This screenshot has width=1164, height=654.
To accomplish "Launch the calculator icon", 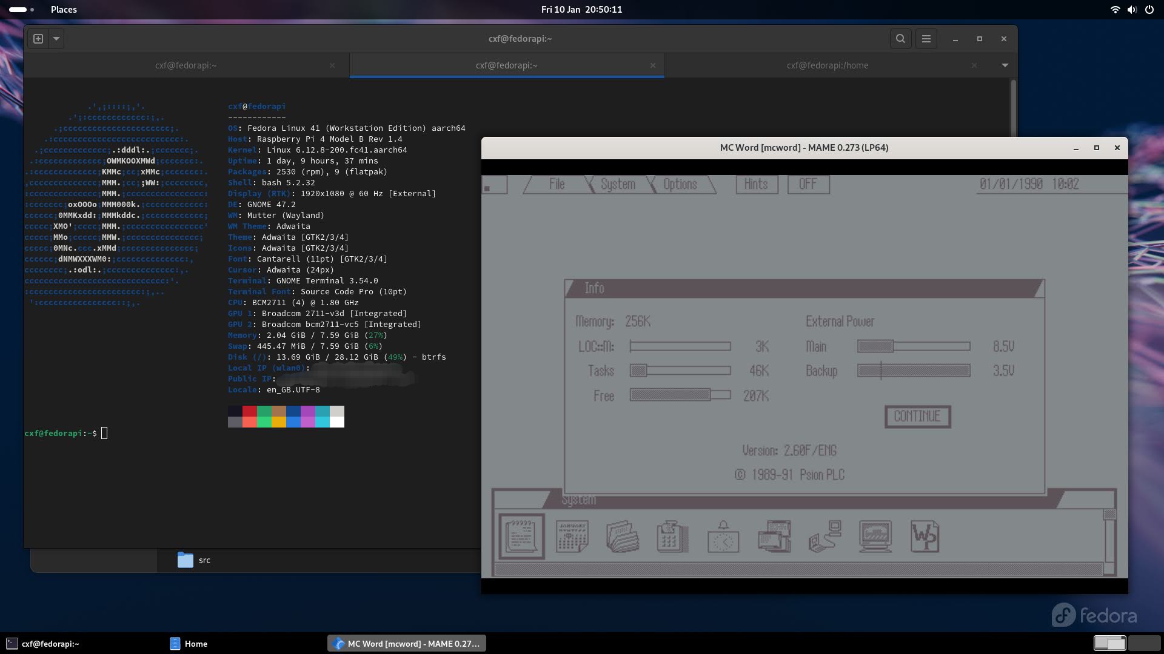I will tap(672, 537).
